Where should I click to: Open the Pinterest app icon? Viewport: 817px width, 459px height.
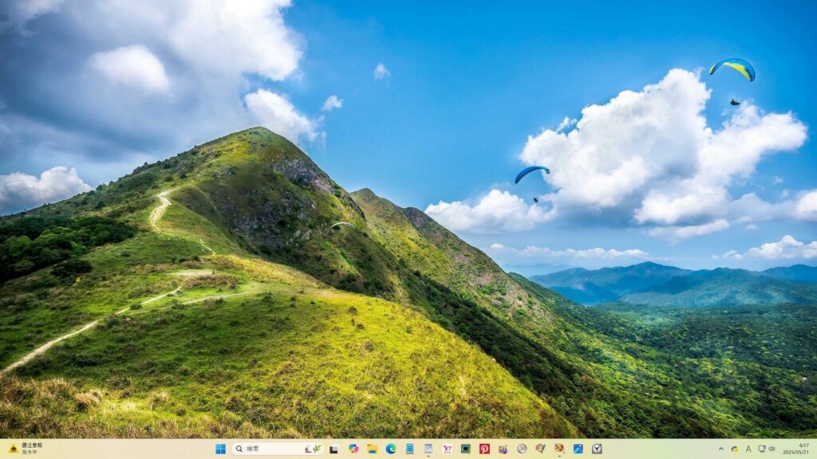pos(484,449)
